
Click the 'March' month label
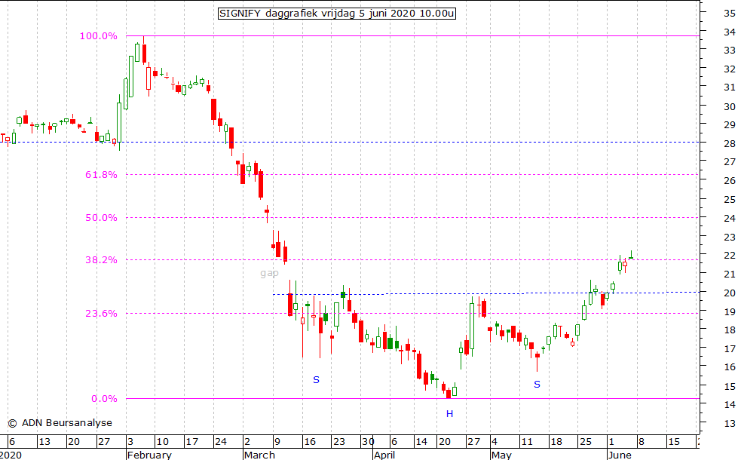tap(259, 455)
